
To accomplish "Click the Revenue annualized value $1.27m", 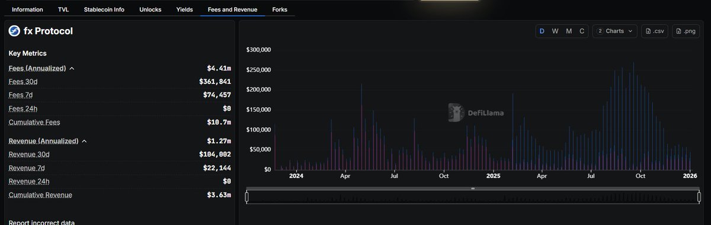I will coord(219,142).
